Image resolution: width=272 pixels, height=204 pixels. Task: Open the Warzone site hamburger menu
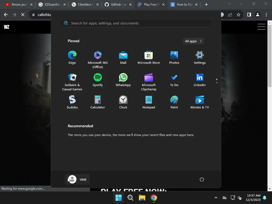[x=261, y=27]
